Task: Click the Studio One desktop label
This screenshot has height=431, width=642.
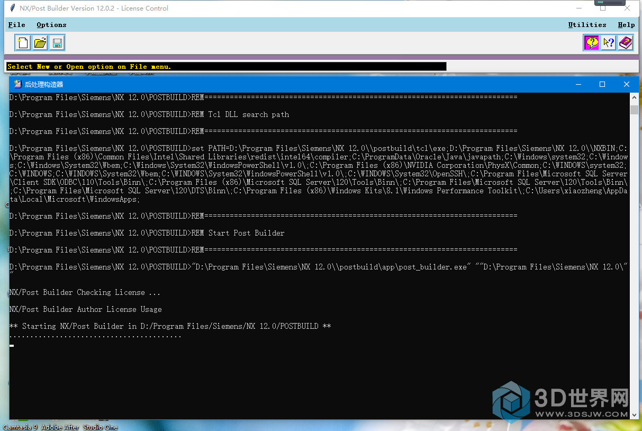Action: click(x=100, y=427)
